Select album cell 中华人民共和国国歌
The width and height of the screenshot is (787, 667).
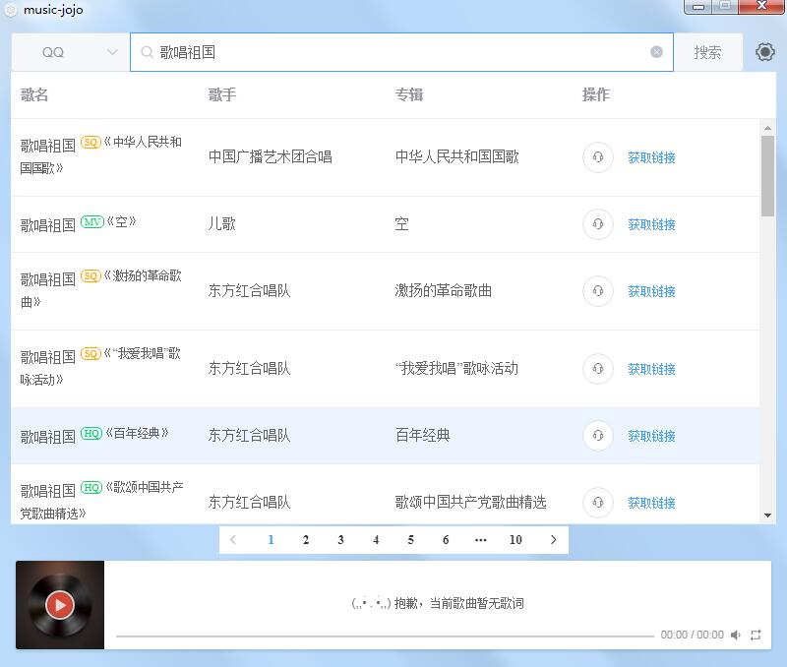[x=456, y=156]
